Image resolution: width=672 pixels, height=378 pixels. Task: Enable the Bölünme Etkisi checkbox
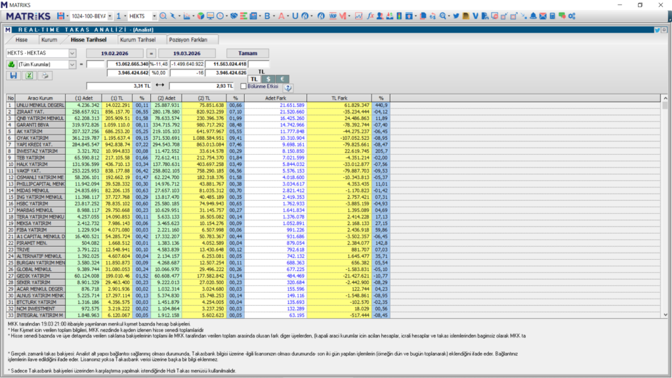coord(243,86)
